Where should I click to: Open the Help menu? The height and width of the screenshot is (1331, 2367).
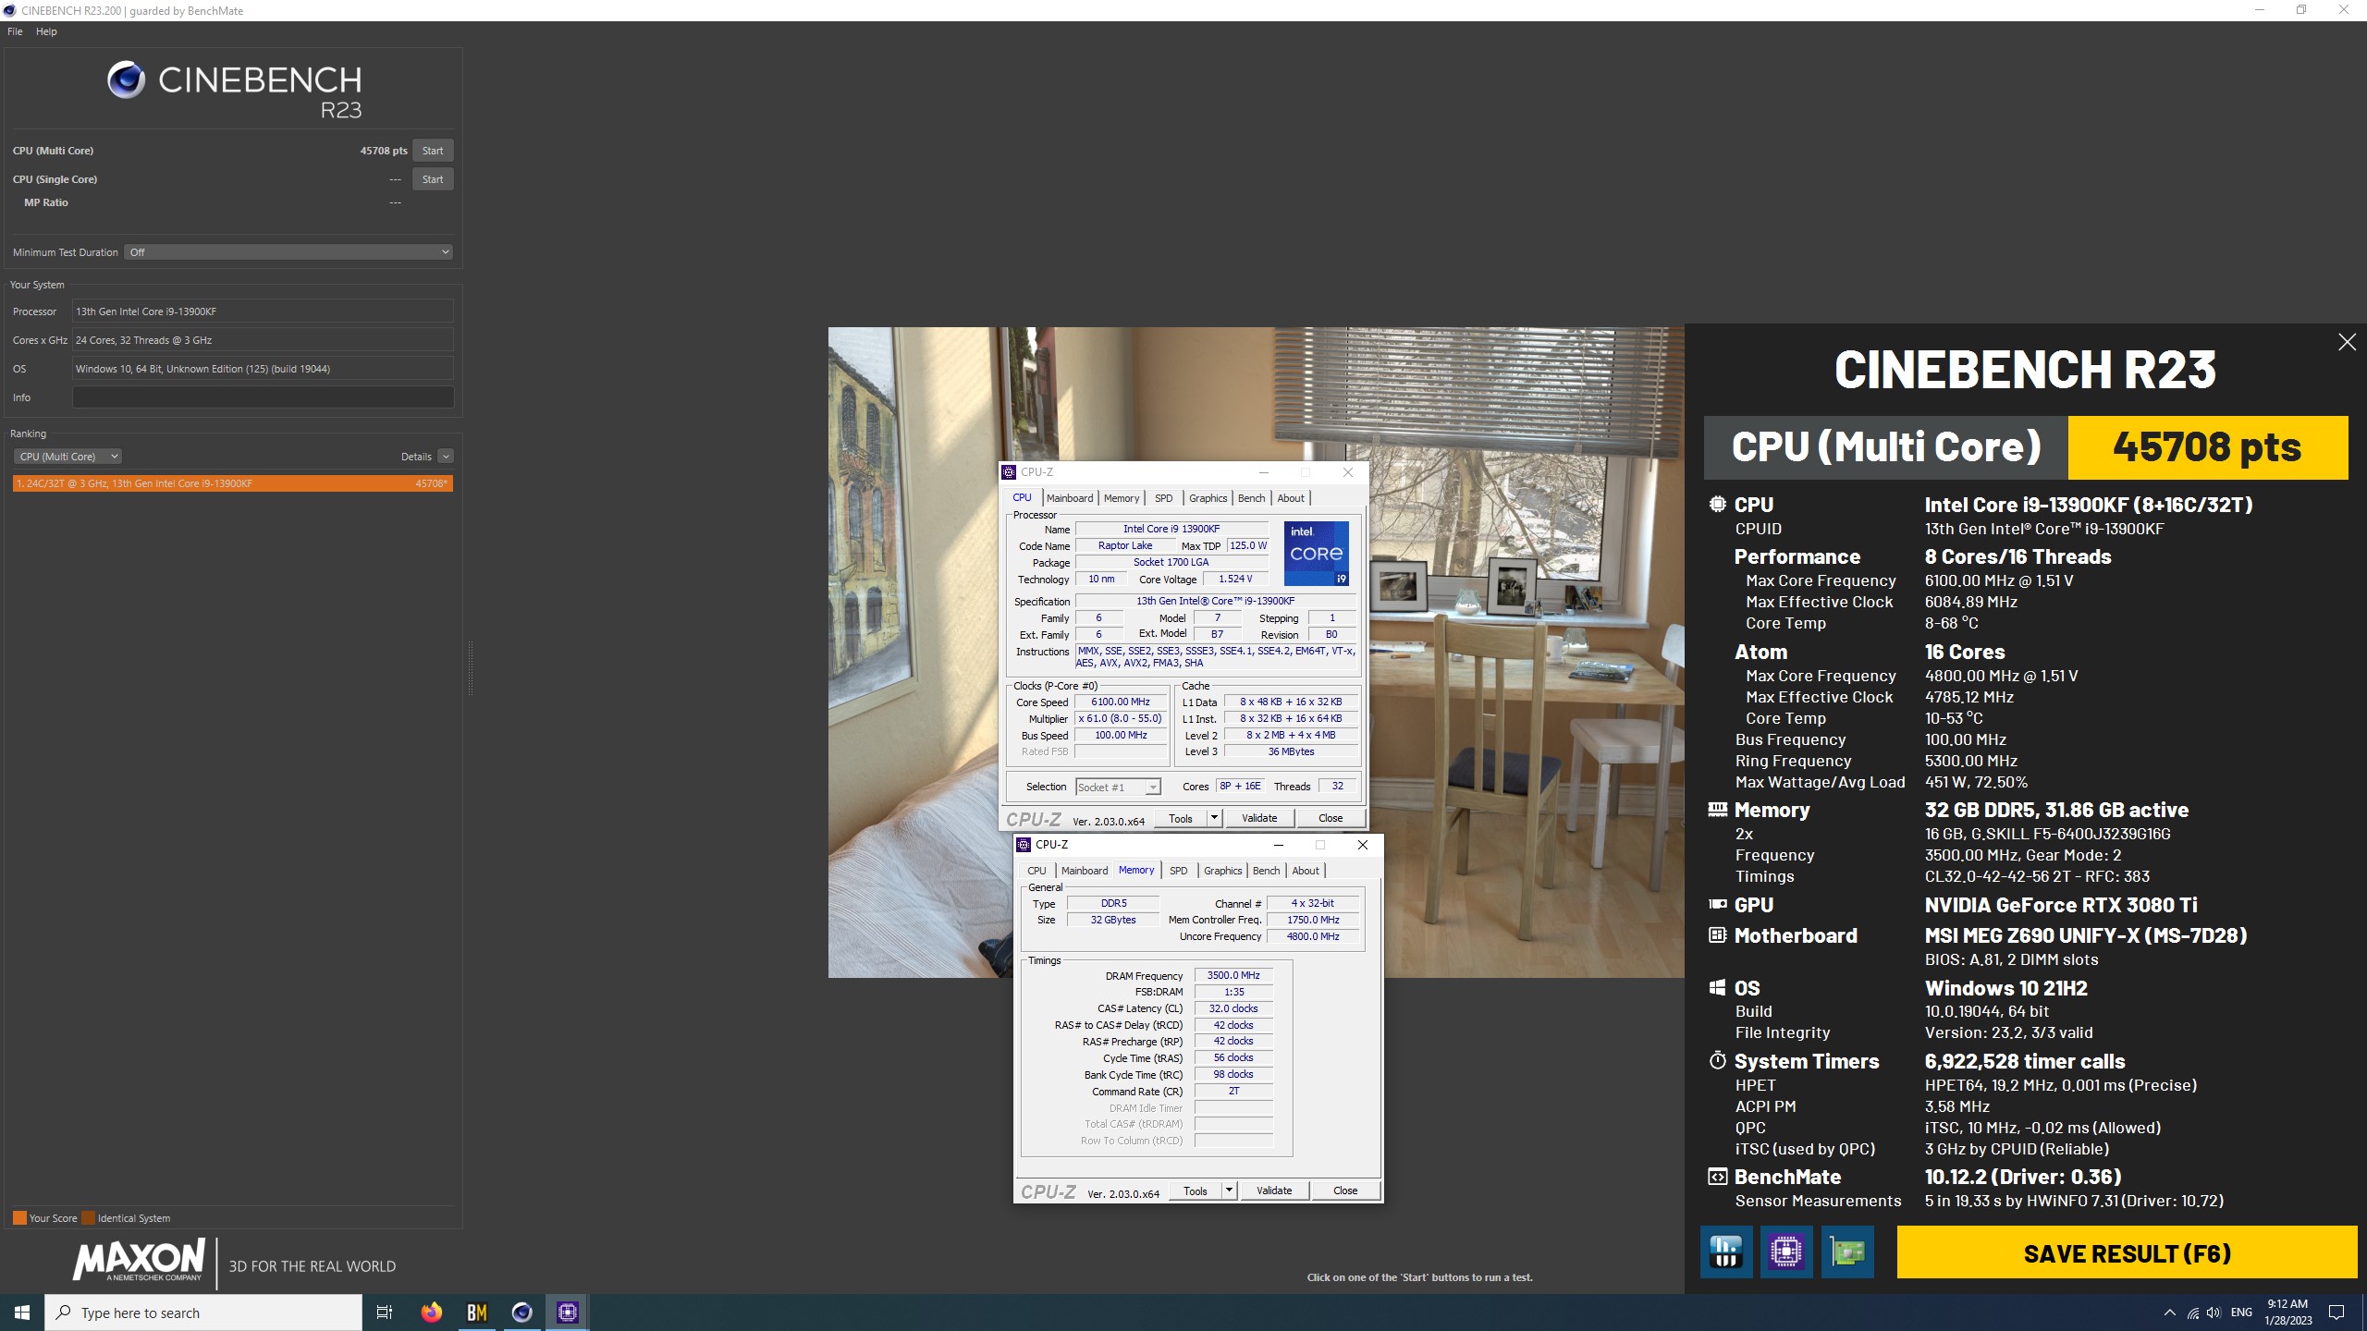(46, 31)
